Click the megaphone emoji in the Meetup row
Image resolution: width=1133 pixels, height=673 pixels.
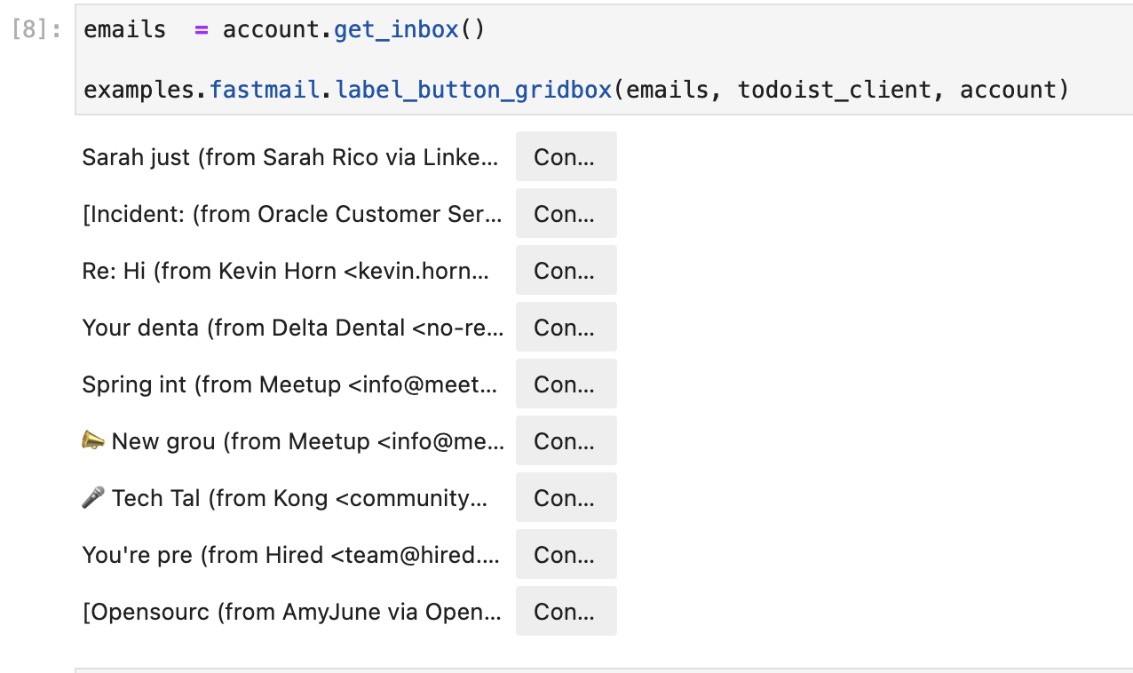pos(93,441)
